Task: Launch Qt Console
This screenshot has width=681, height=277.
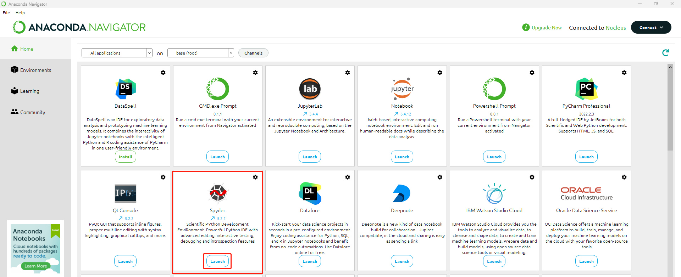Action: [x=126, y=261]
